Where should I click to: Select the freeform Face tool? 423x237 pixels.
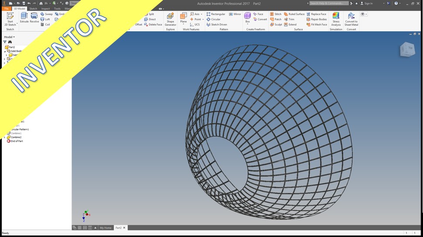pyautogui.click(x=258, y=14)
